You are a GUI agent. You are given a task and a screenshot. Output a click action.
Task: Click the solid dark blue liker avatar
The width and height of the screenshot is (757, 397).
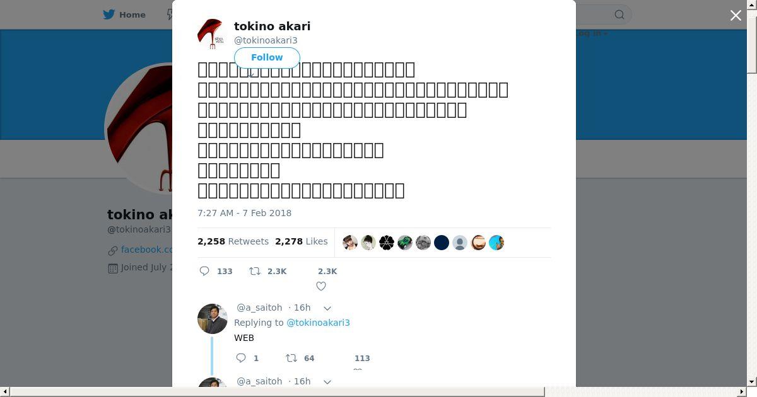[x=442, y=243]
